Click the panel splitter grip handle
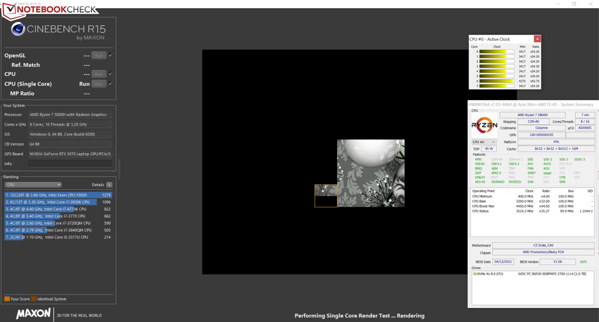The image size is (599, 322). pyautogui.click(x=119, y=169)
